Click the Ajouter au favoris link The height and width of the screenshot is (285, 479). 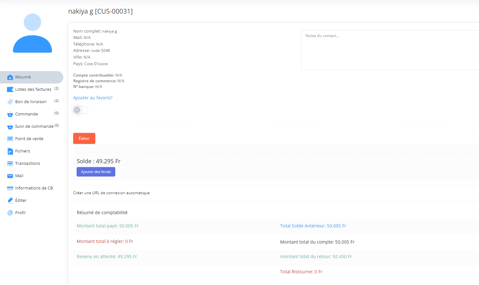[93, 98]
